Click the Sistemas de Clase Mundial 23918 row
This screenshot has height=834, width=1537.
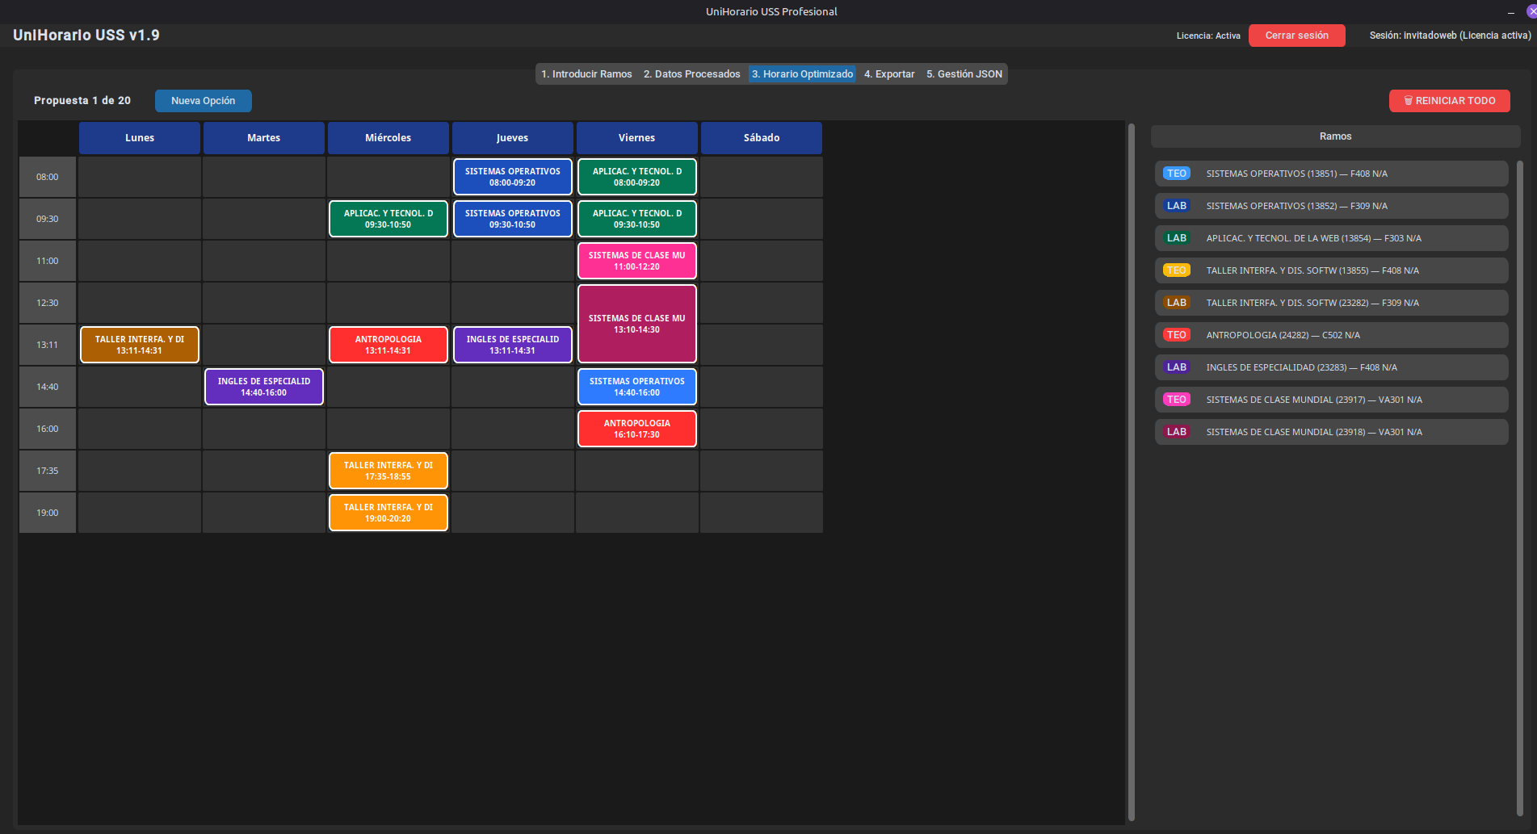(x=1331, y=432)
